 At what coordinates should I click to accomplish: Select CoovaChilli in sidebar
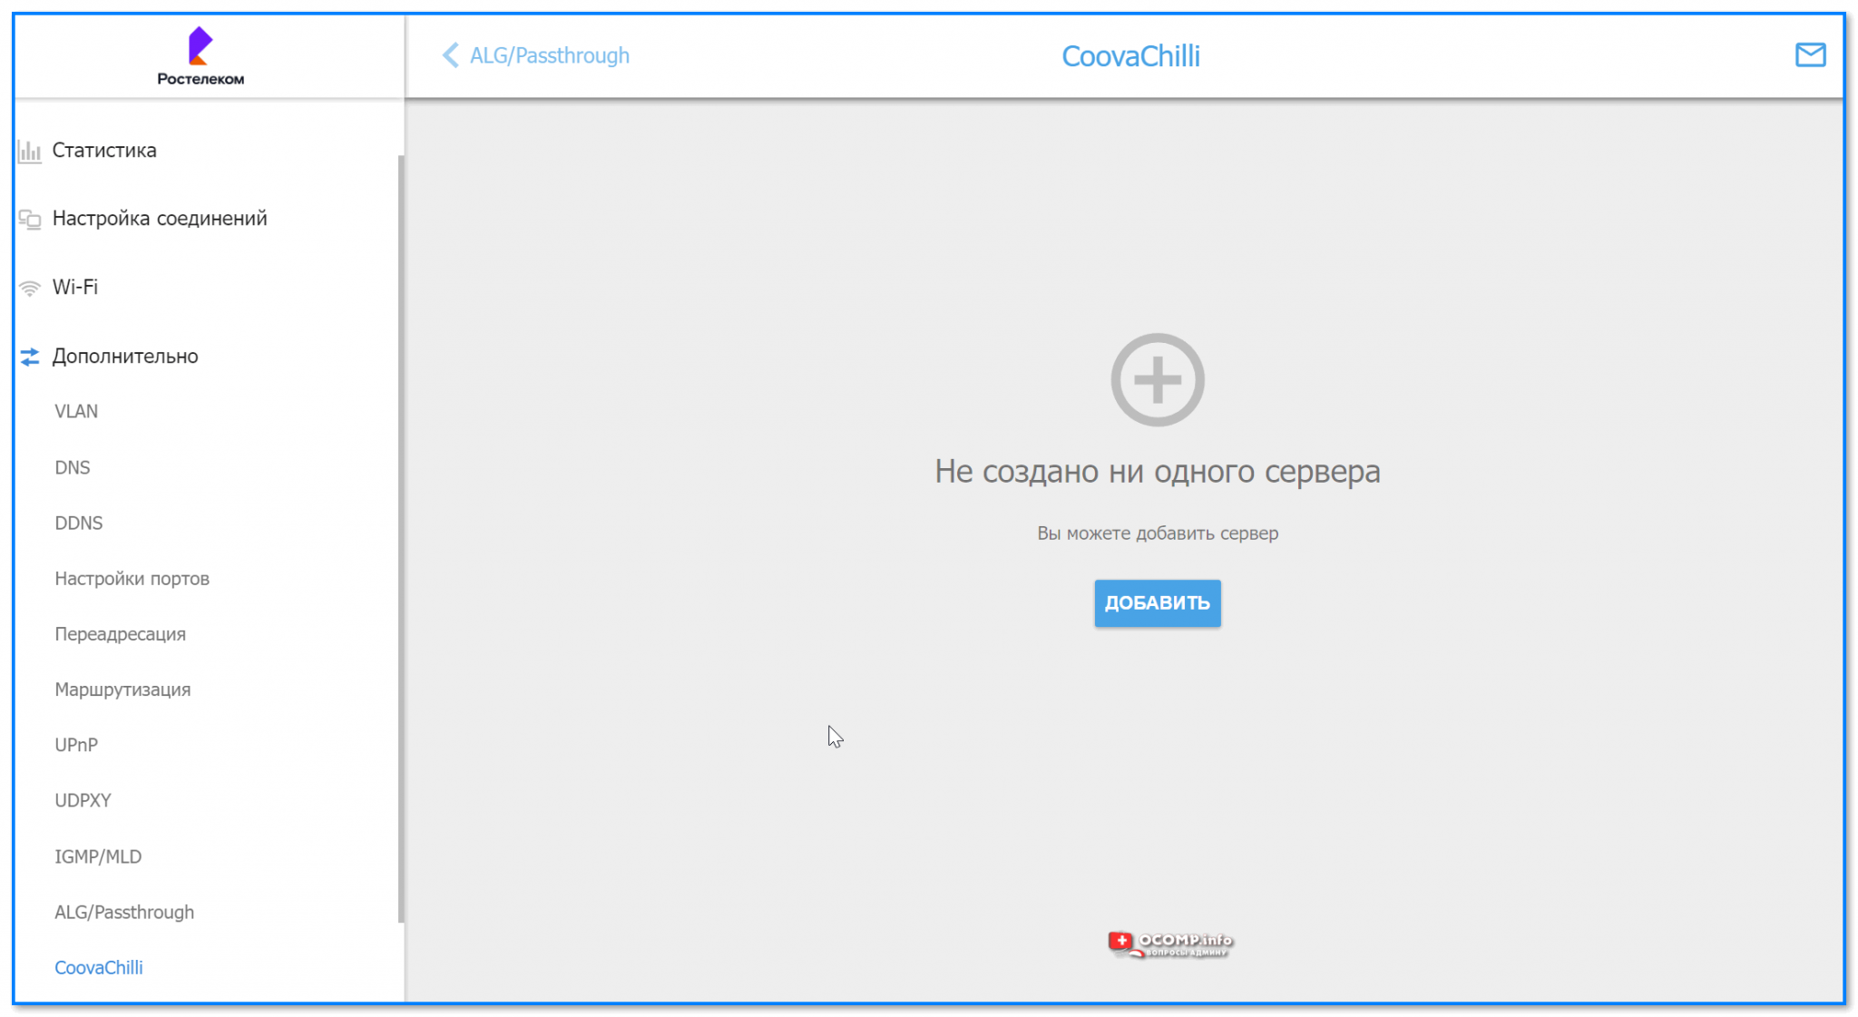coord(99,967)
